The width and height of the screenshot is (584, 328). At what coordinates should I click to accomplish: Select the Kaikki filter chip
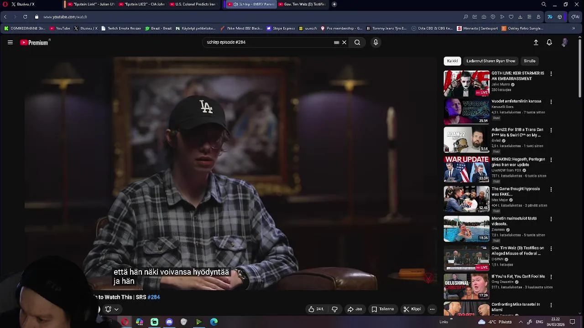pos(452,61)
